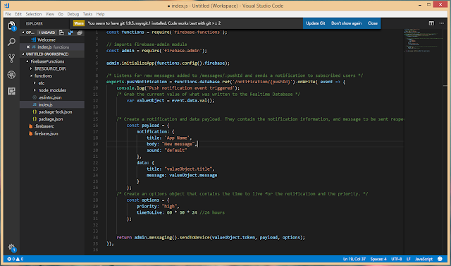Click line number 34 in gutter
451x266 pixels.
pos(95,238)
